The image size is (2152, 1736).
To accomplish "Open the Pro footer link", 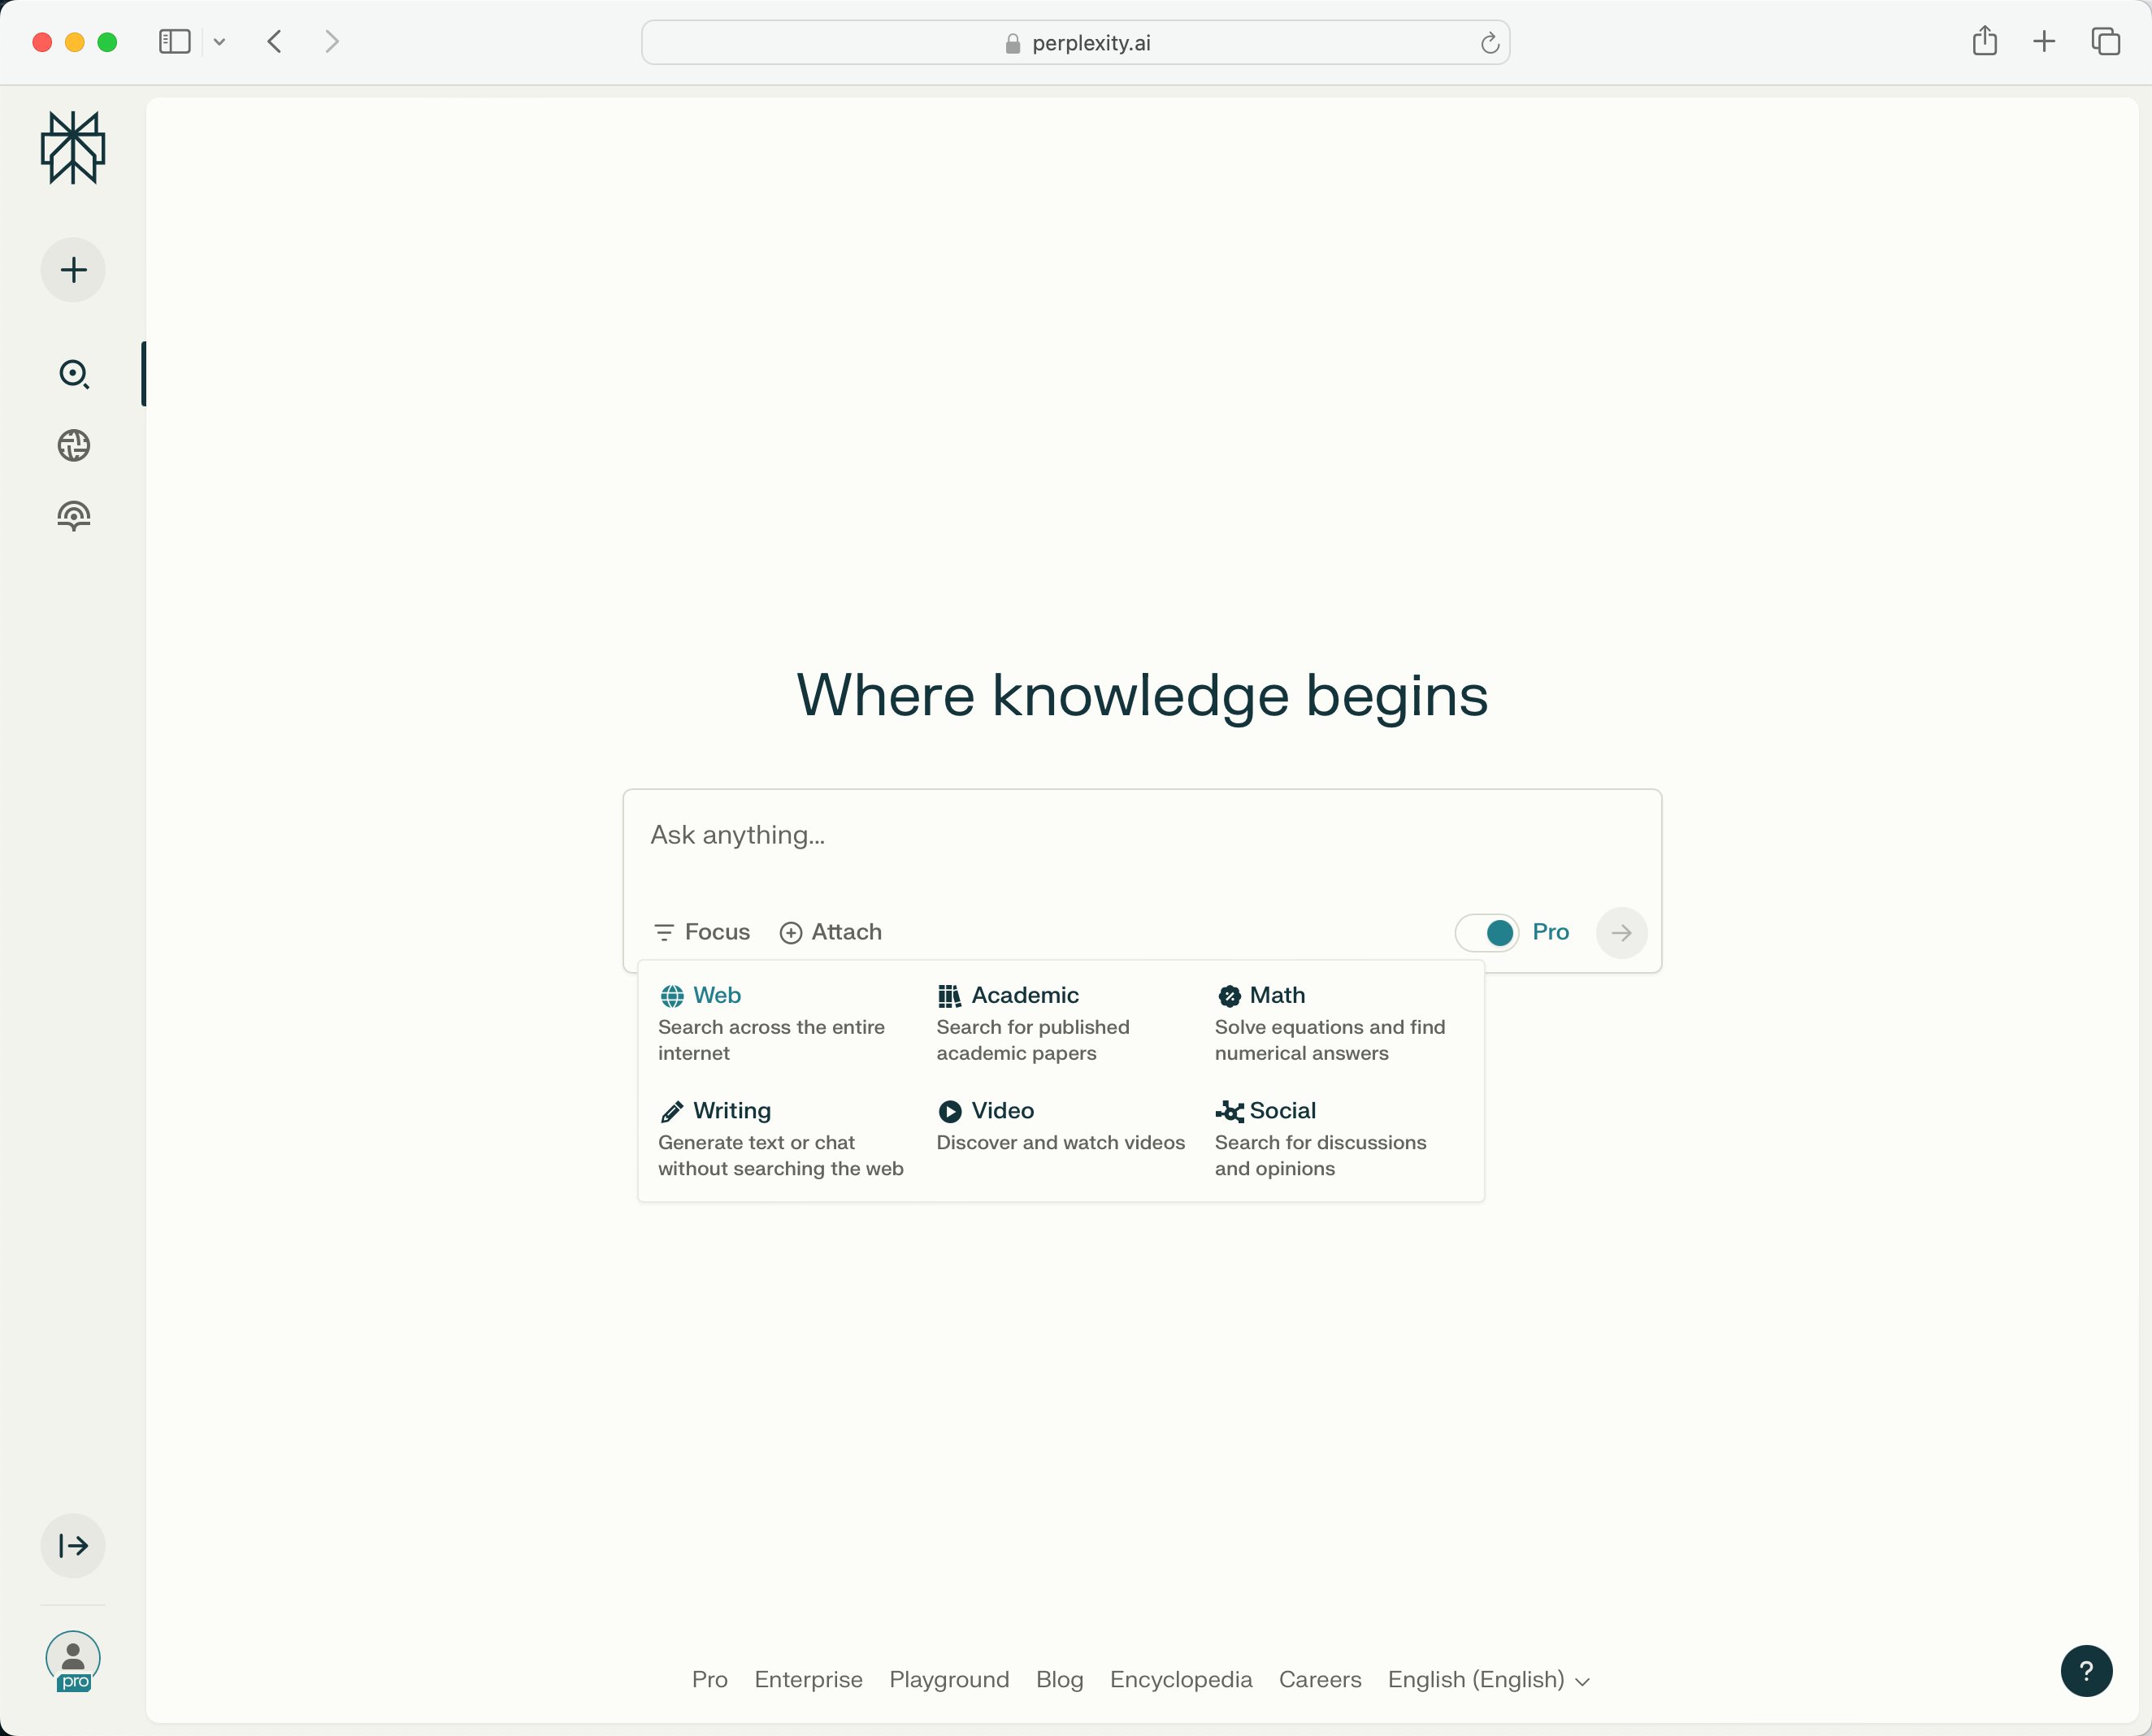I will coord(710,1680).
